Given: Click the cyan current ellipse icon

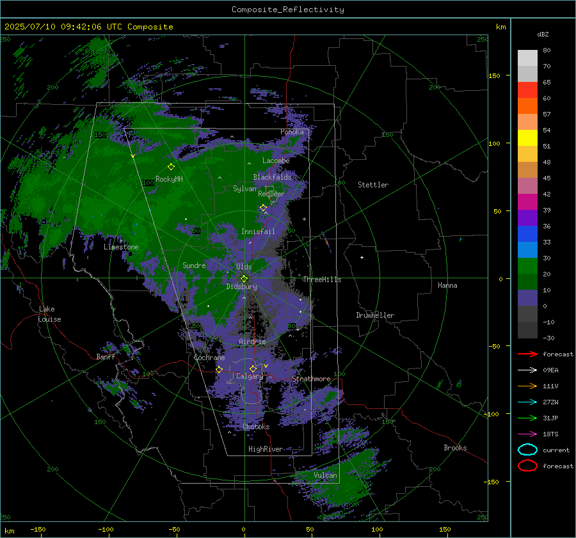Looking at the screenshot, I should 527,450.
